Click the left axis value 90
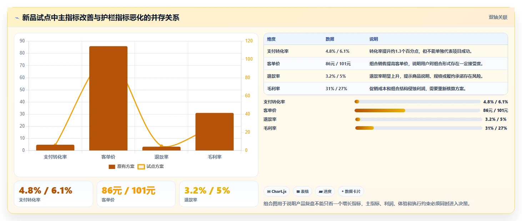 22,41
